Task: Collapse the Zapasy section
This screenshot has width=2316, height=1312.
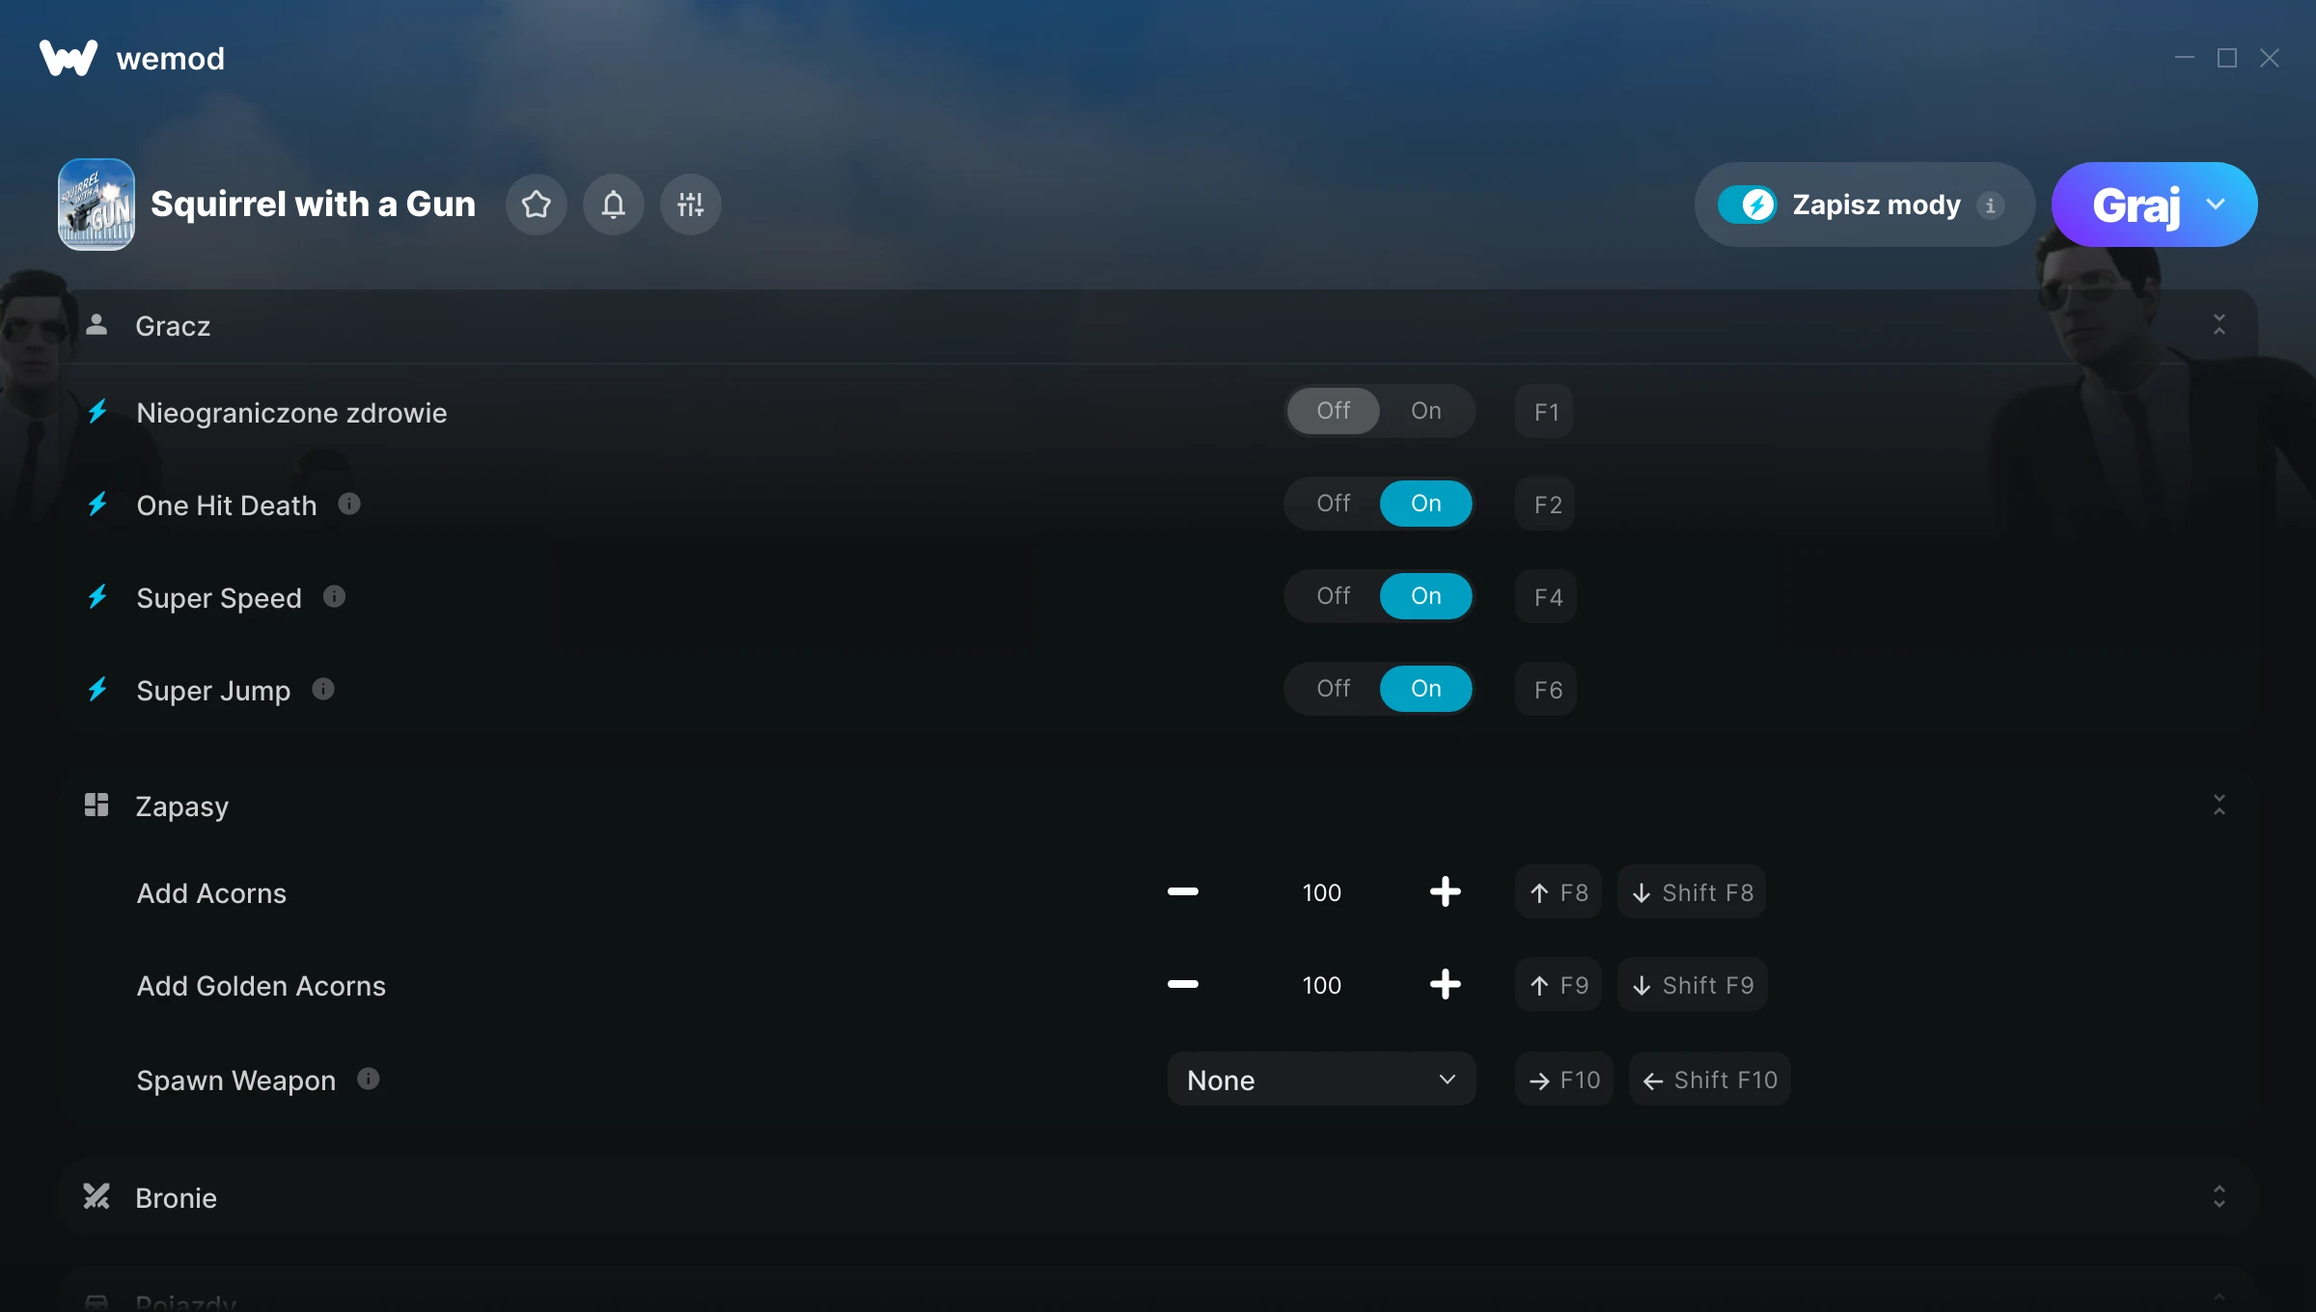Action: pyautogui.click(x=2219, y=806)
